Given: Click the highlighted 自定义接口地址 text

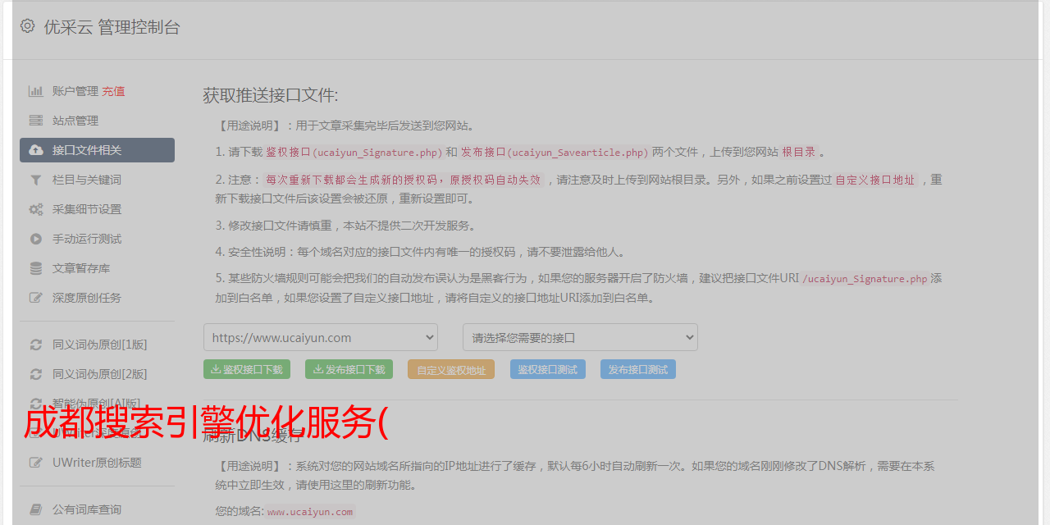Looking at the screenshot, I should [x=875, y=180].
